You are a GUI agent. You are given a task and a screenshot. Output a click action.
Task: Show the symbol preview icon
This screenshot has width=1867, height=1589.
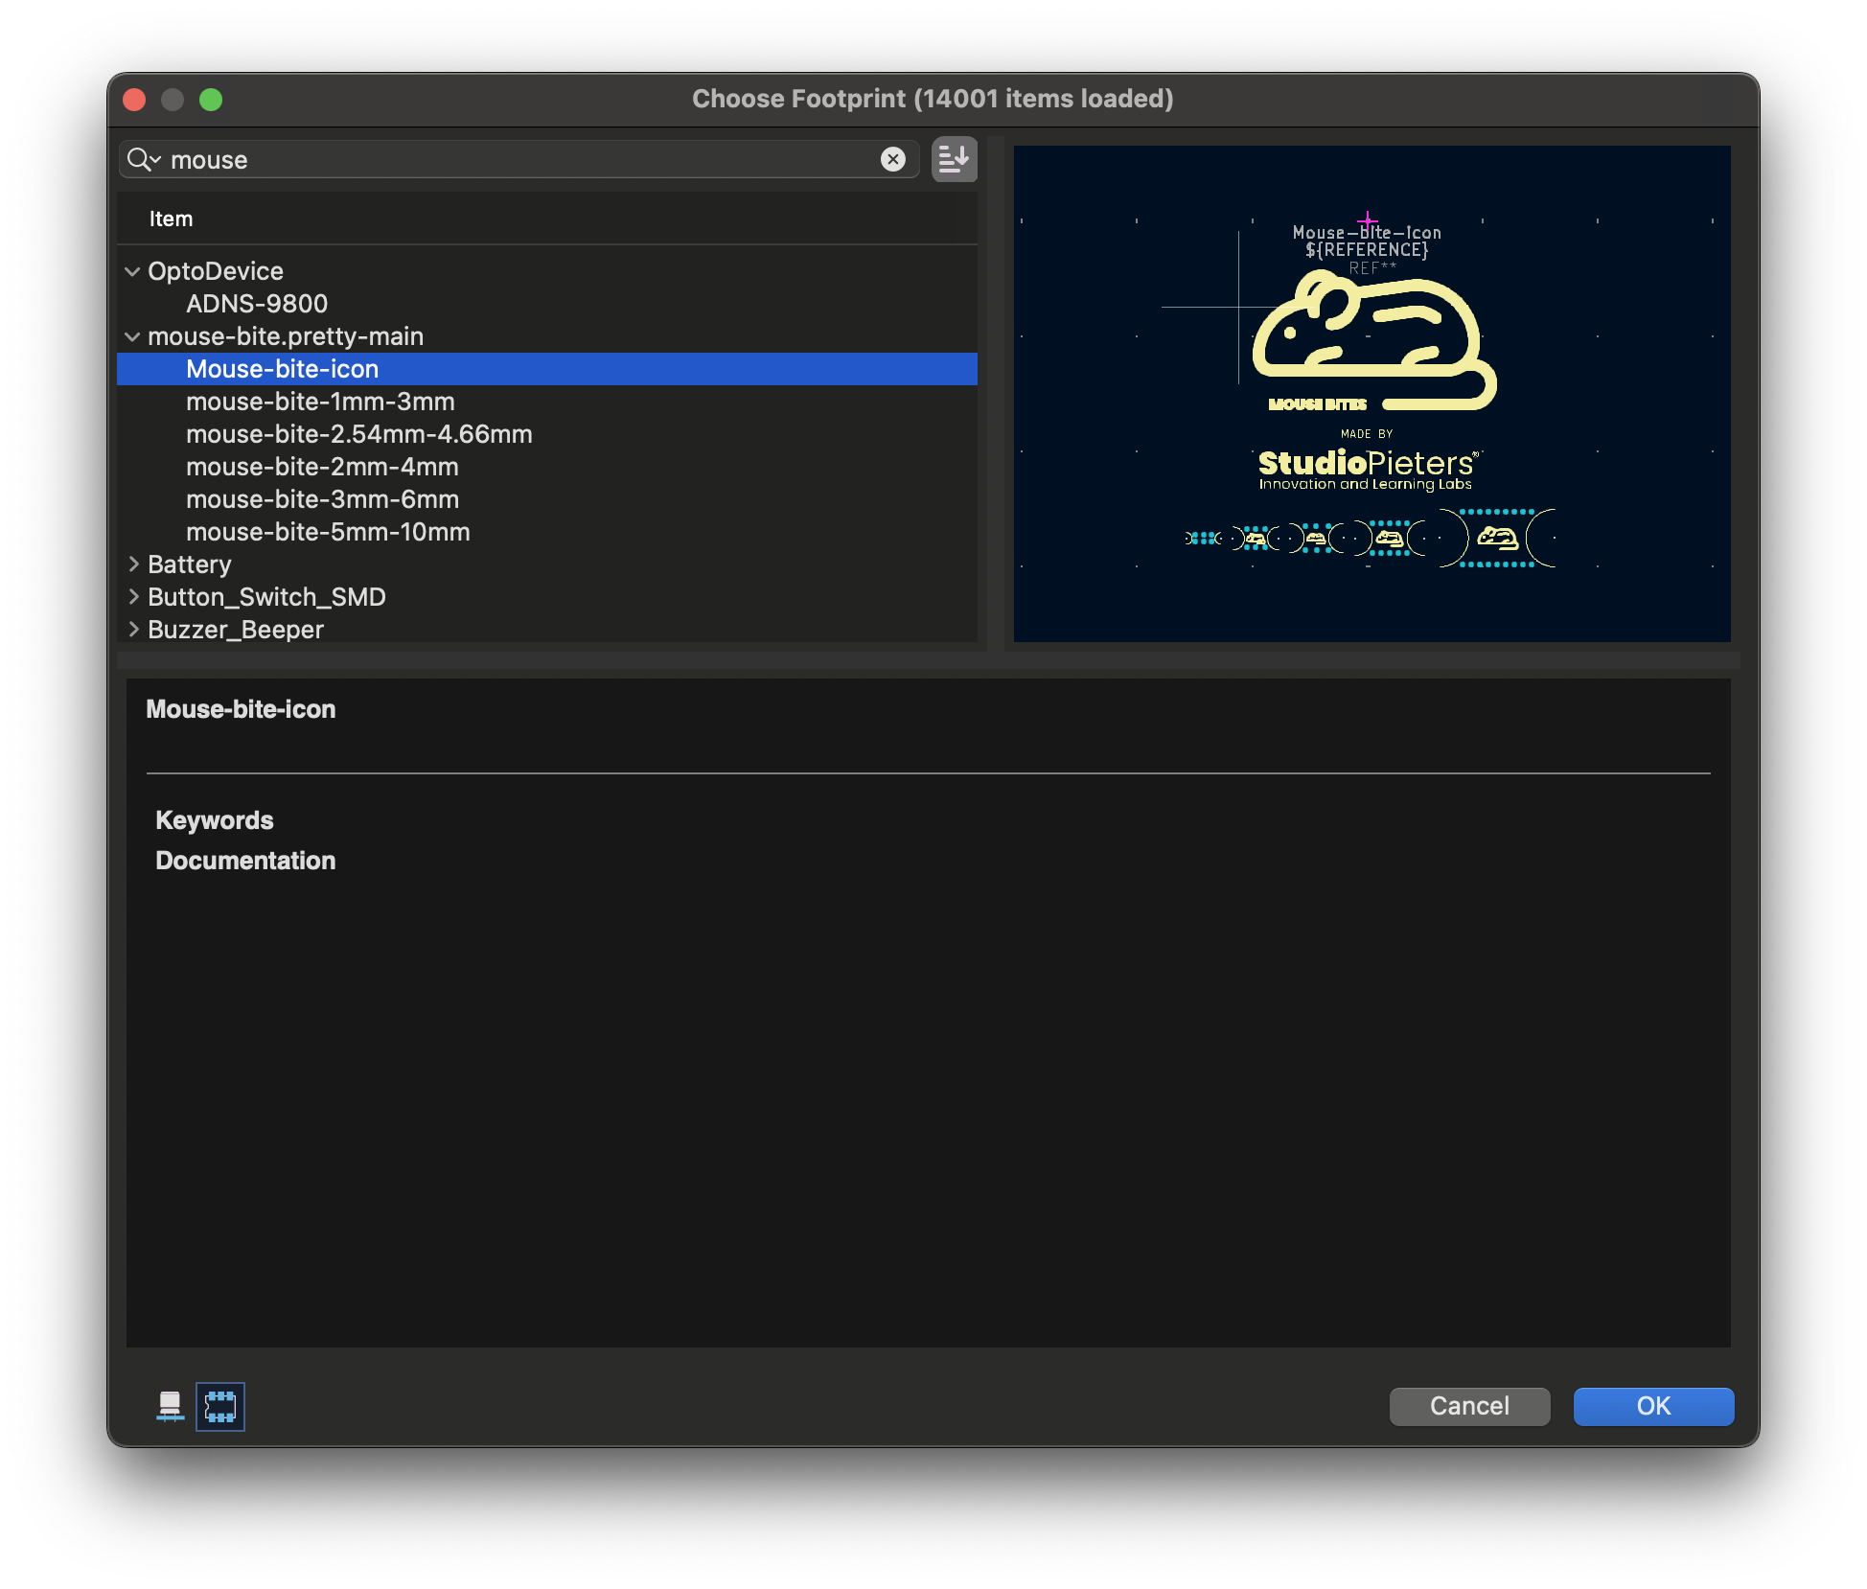170,1406
